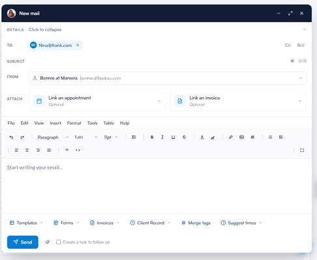Open the Paragraph style dropdown
The height and width of the screenshot is (260, 317).
pyautogui.click(x=53, y=137)
